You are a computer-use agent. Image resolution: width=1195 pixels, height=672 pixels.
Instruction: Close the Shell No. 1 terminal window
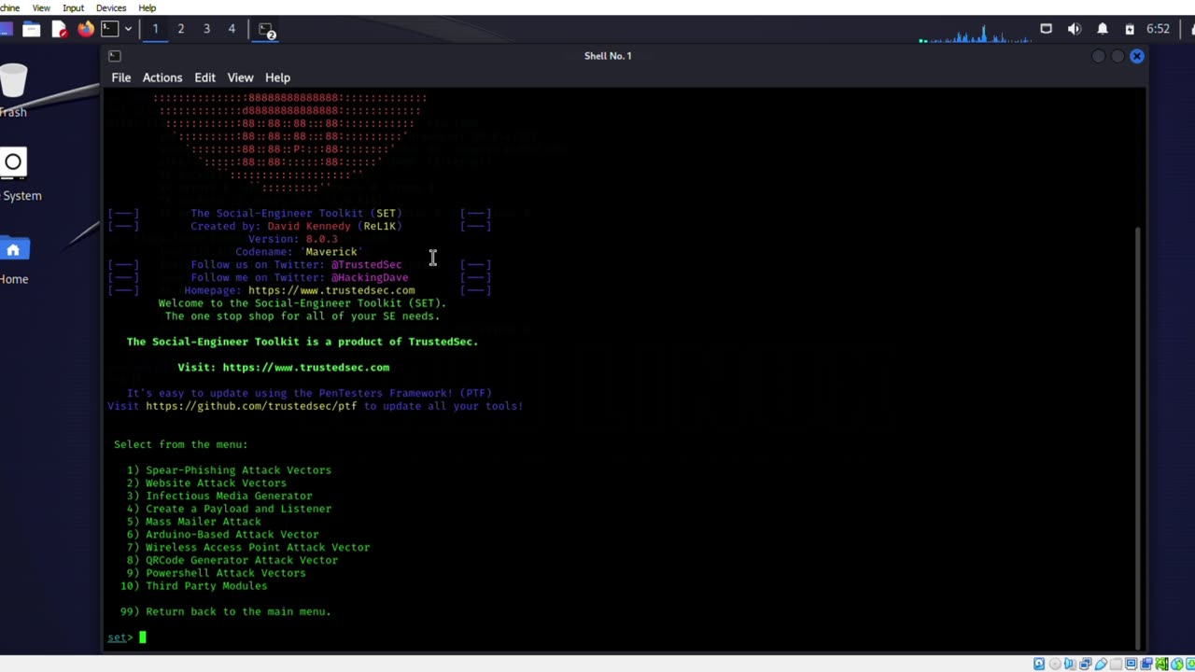coord(1137,56)
